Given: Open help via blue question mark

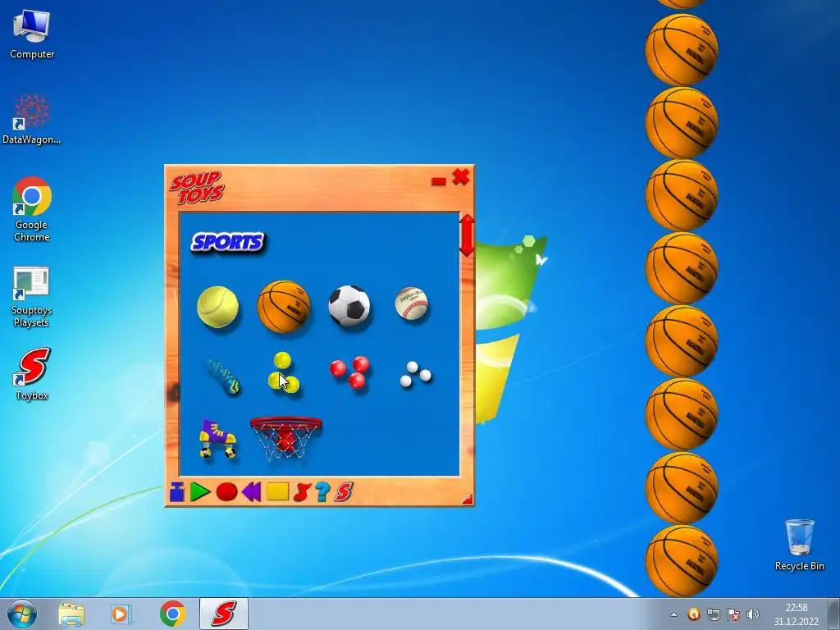Looking at the screenshot, I should point(322,492).
